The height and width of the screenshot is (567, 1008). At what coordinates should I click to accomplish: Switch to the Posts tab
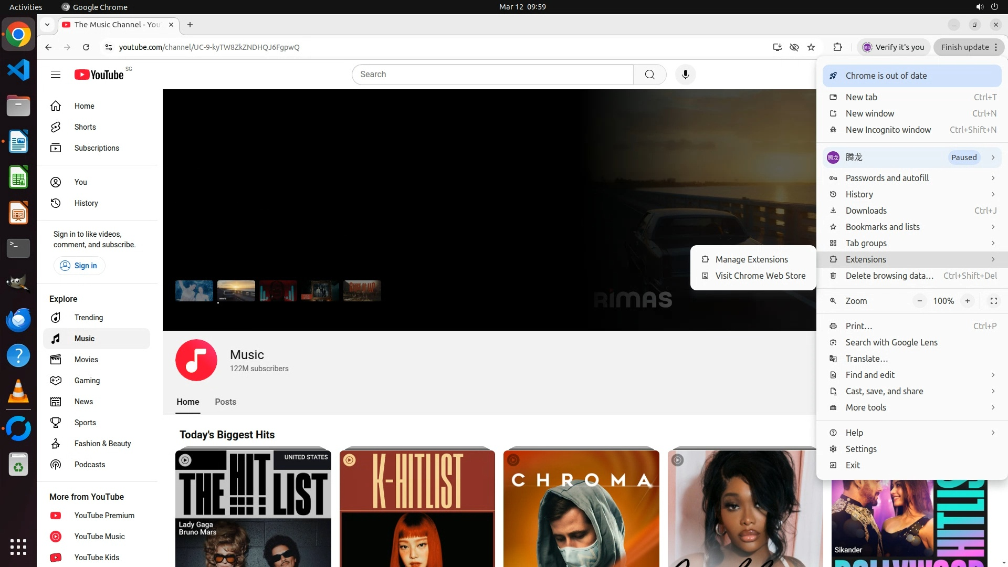click(225, 402)
